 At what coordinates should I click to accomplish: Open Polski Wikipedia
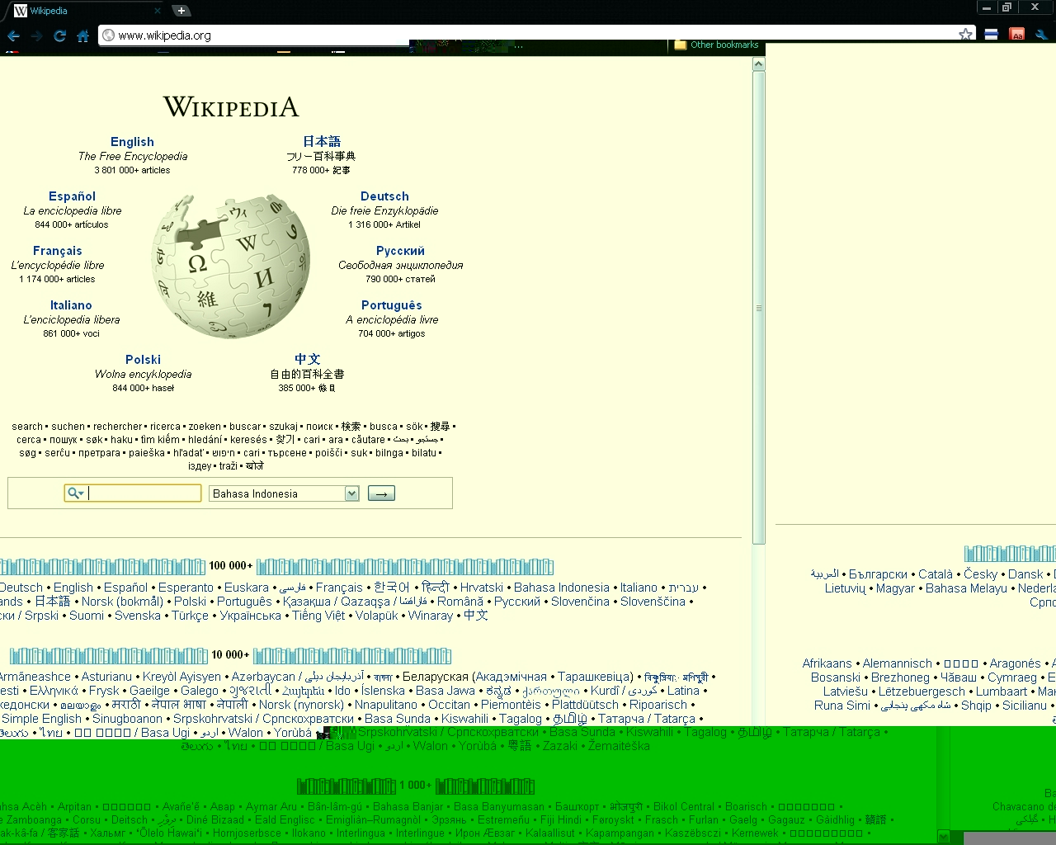(143, 360)
